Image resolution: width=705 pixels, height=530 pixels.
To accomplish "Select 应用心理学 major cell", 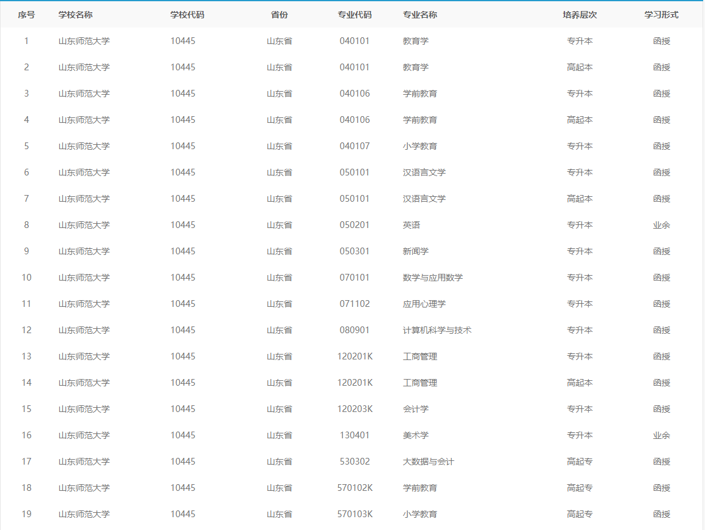I will (424, 304).
